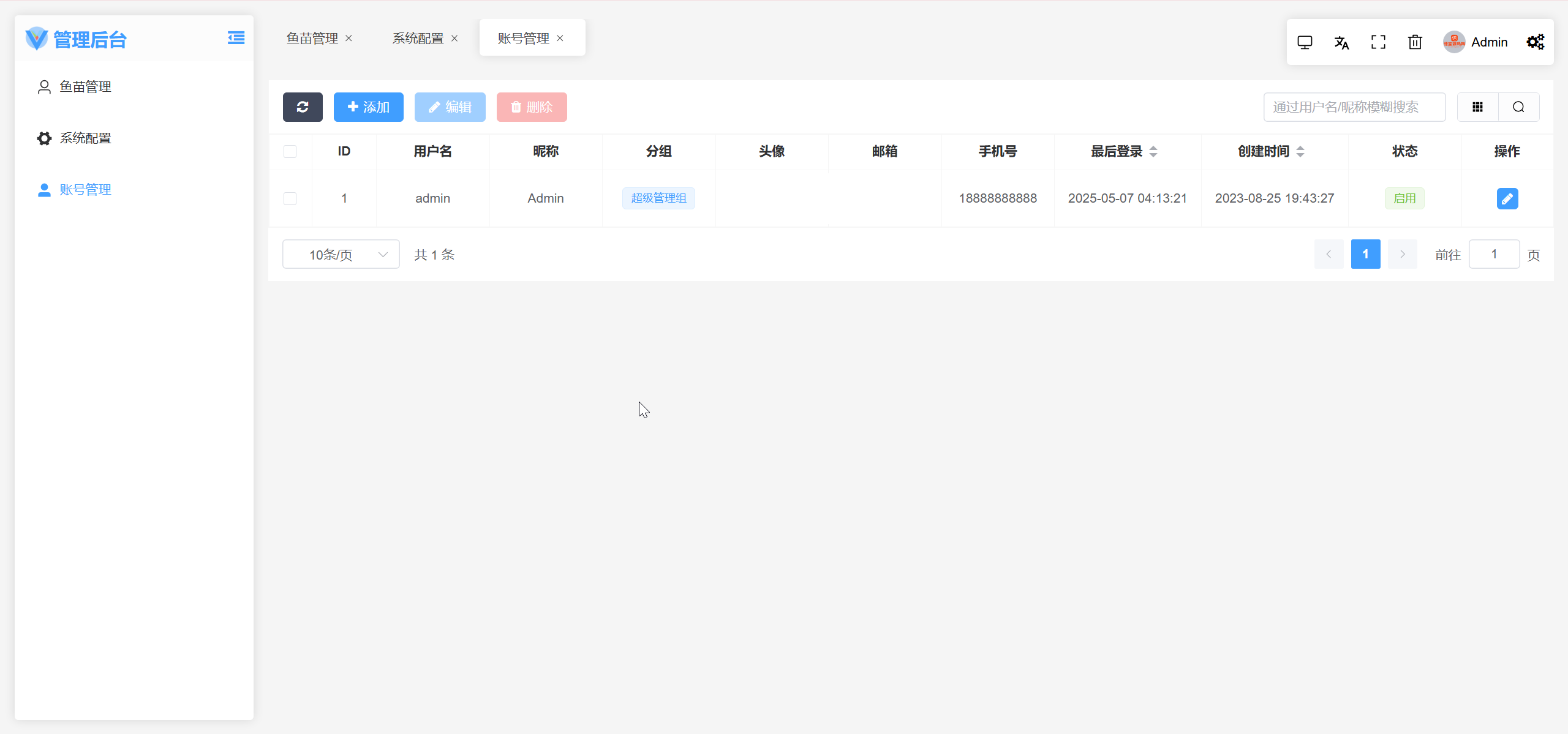Click the 共 1 条 total count
Image resolution: width=1568 pixels, height=734 pixels.
434,255
